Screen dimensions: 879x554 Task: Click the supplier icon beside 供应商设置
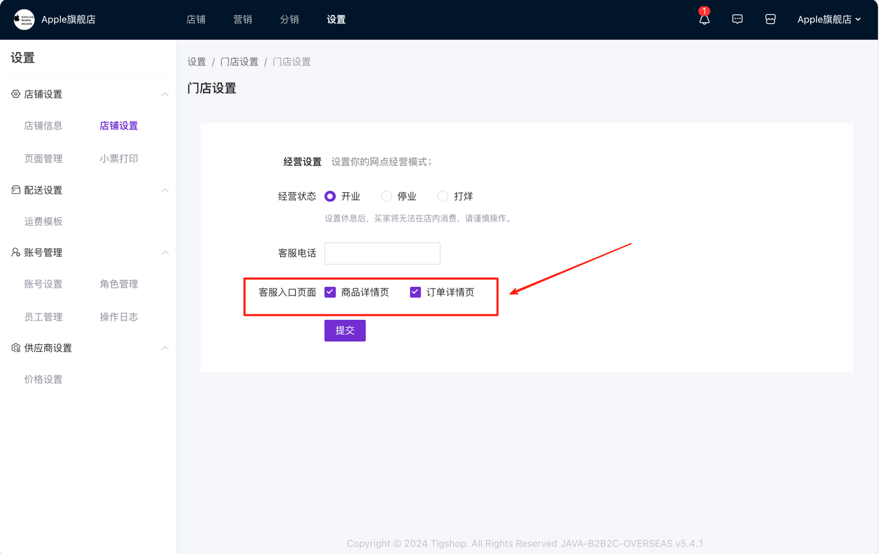16,348
